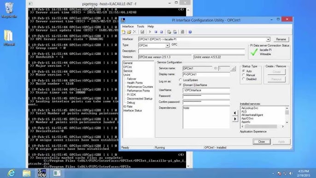The width and height of the screenshot is (316, 178).
Task: Select AppIDSvc in installed services list
Action: click(x=247, y=119)
